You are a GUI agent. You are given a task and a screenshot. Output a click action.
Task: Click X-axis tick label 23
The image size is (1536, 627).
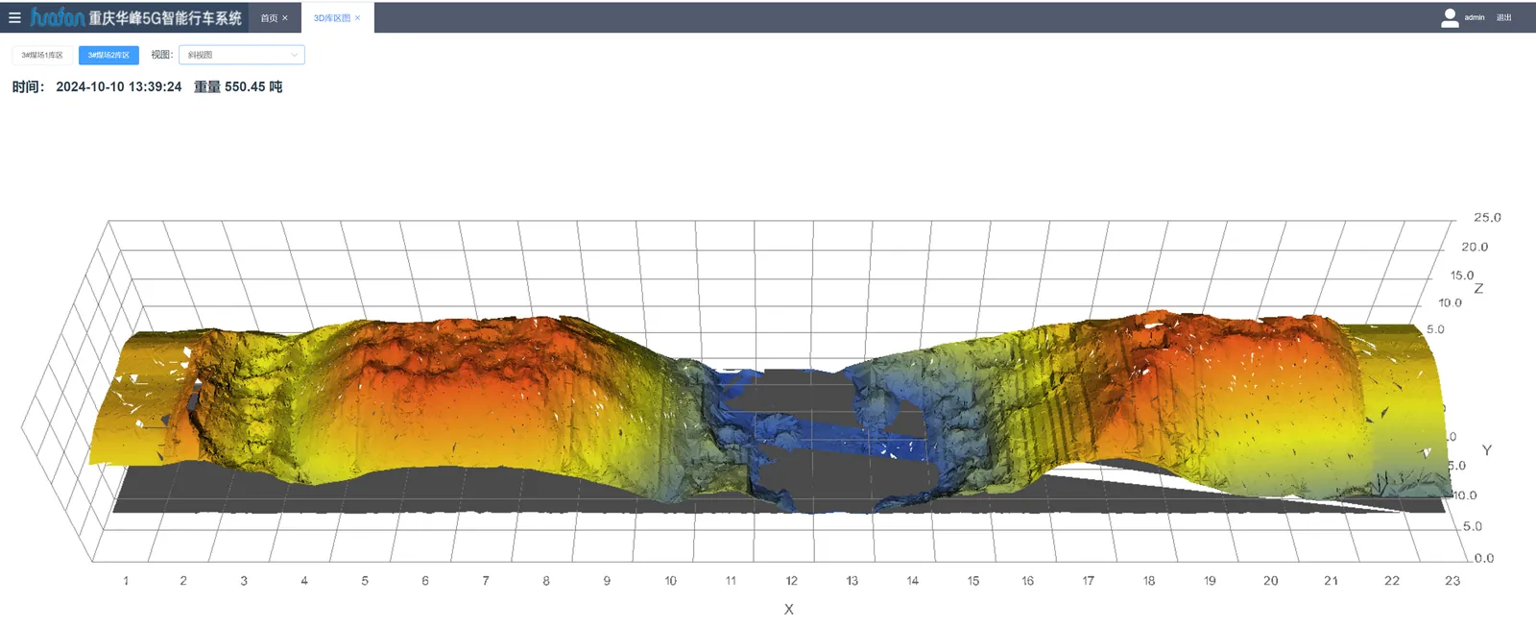[x=1452, y=581]
